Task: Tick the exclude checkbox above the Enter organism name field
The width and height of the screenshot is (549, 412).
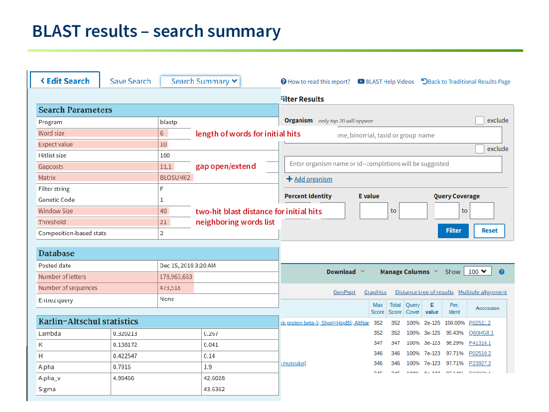Action: (480, 149)
